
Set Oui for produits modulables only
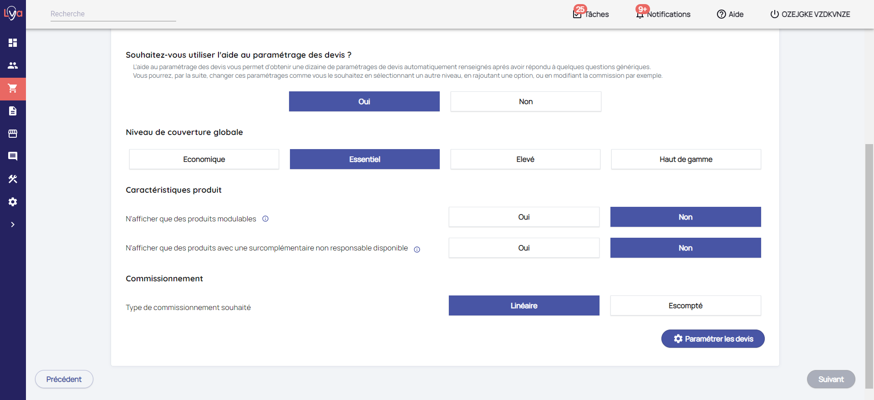(x=523, y=217)
